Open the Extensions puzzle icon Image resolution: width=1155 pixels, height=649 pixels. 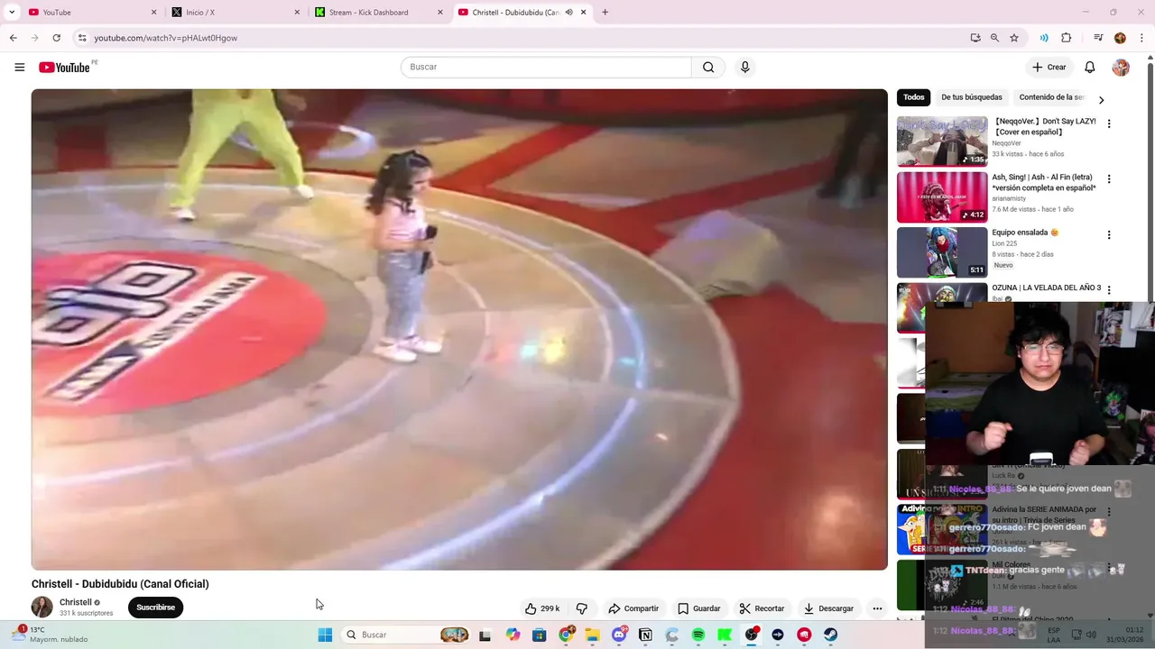coord(1067,38)
